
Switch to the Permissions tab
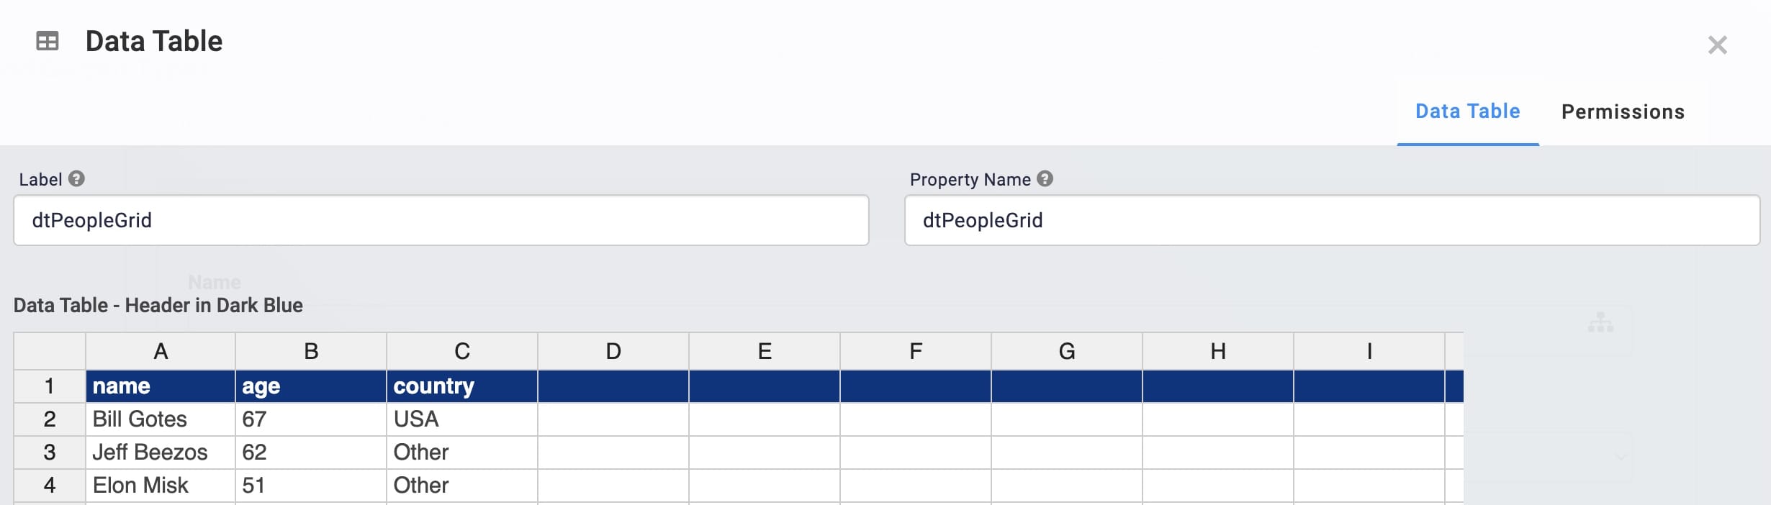click(x=1623, y=112)
